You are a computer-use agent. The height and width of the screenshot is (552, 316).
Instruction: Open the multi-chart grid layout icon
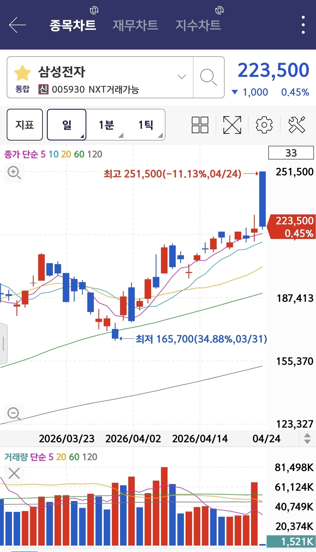pos(200,125)
